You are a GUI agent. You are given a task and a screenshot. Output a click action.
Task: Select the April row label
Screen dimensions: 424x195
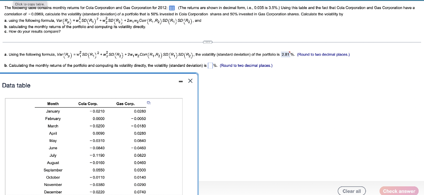tap(53, 133)
